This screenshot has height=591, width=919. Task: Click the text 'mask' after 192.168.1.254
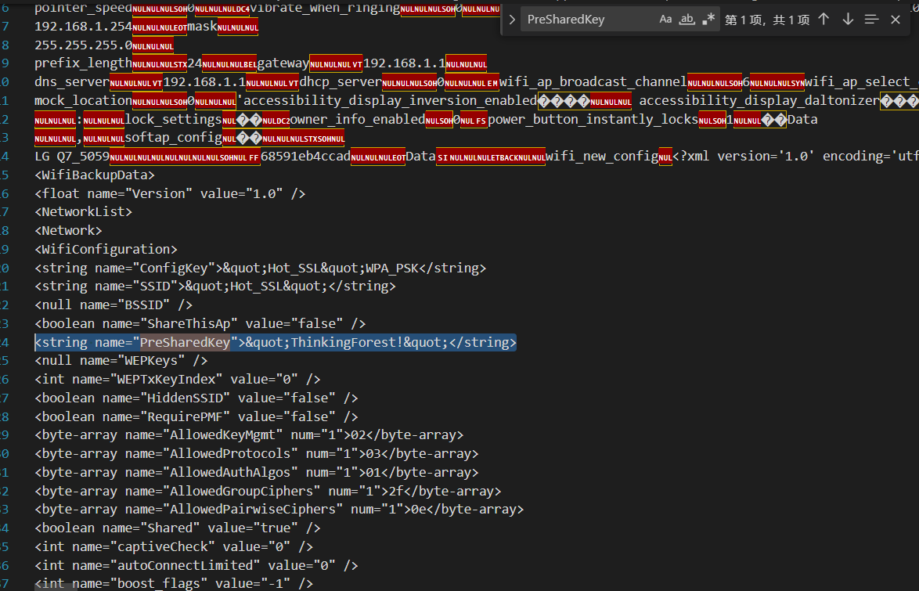click(202, 27)
